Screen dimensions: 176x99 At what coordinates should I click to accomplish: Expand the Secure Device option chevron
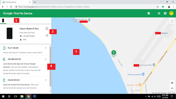tap(46, 59)
